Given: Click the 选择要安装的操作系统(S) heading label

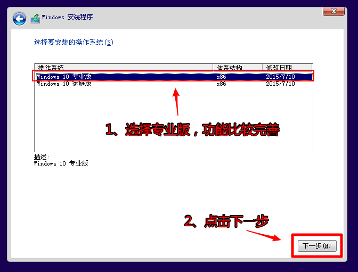Looking at the screenshot, I should [74, 42].
